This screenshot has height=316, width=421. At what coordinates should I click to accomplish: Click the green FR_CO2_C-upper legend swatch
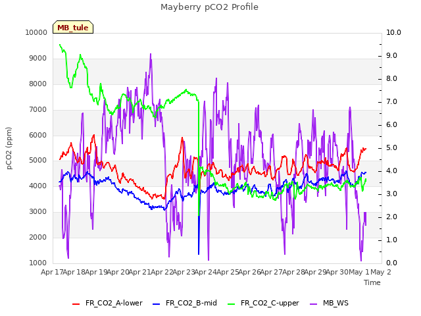[231, 304]
